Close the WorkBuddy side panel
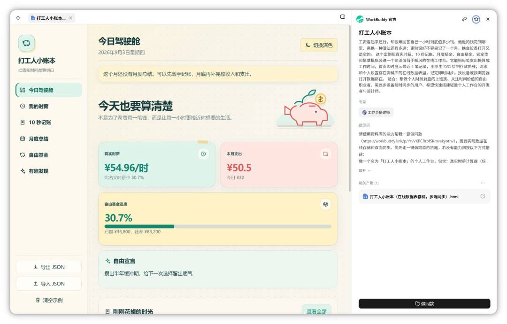Screen dimensions: 507x324 (x=488, y=19)
